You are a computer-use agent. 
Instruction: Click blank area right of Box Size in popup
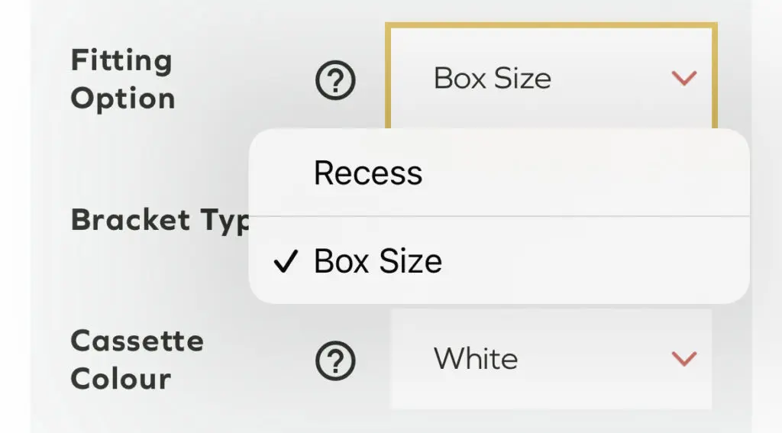click(x=596, y=261)
